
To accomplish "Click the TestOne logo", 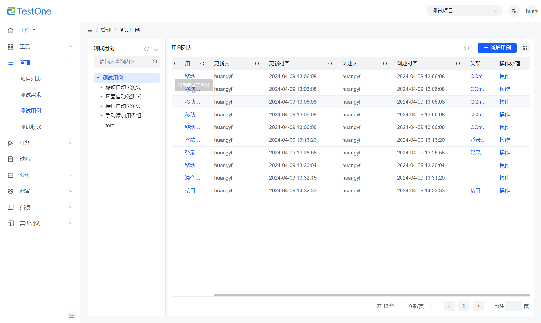I will click(29, 11).
